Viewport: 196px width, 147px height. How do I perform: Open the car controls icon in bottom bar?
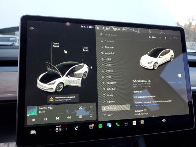(33, 132)
